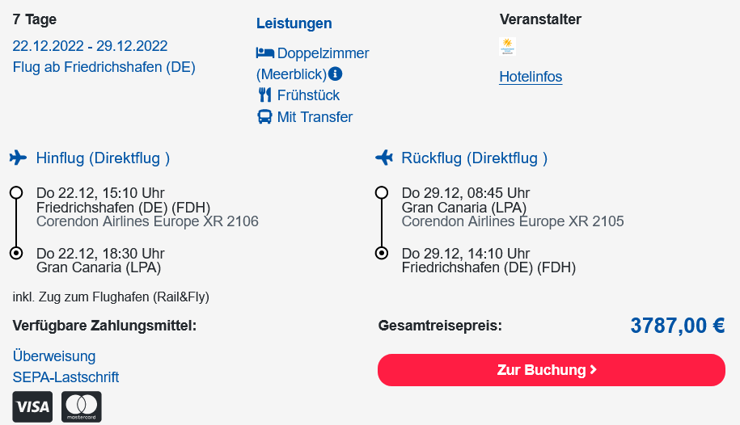Image resolution: width=740 pixels, height=425 pixels.
Task: Click the Veranstalter tour operator logo
Action: pyautogui.click(x=507, y=47)
